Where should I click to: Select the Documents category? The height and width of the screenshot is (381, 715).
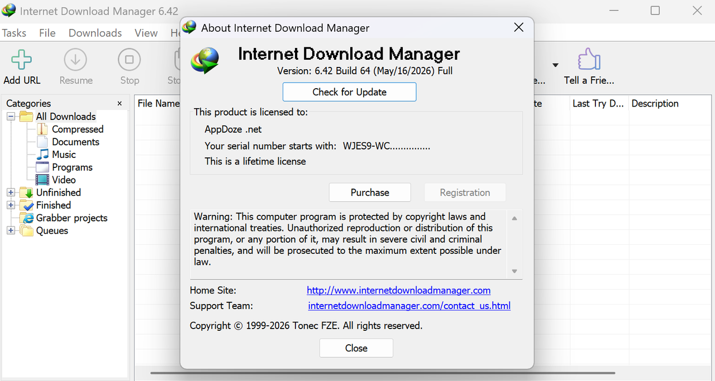point(75,142)
